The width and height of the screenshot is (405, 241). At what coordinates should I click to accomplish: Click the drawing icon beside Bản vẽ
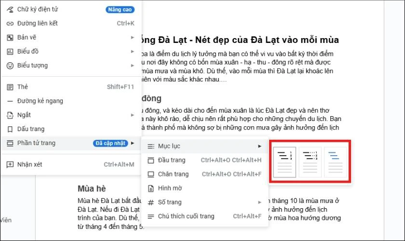click(x=10, y=38)
